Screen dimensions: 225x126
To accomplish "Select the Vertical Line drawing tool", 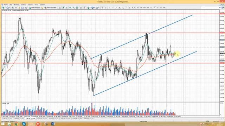I will (x=109, y=8).
